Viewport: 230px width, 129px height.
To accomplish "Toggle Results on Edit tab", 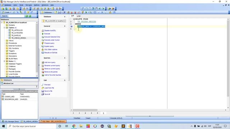I will point(51,53).
